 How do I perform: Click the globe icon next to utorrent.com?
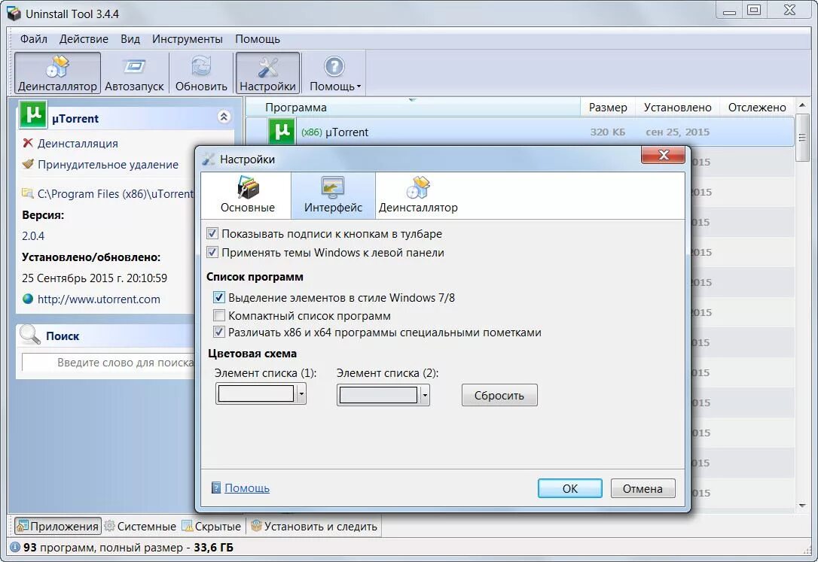[x=28, y=299]
